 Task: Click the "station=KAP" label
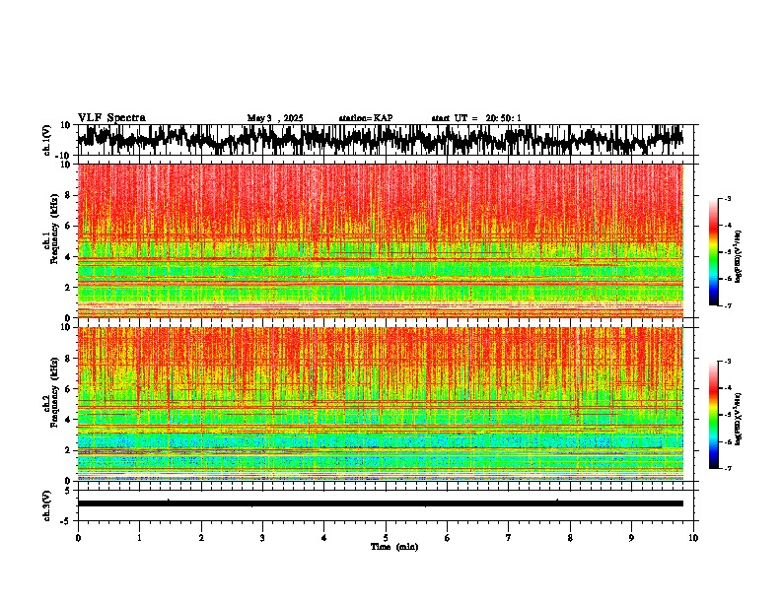click(x=366, y=118)
